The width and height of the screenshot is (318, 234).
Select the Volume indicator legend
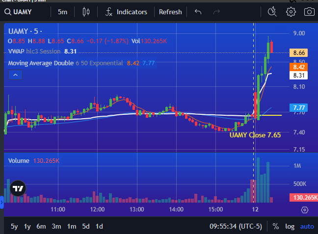point(34,161)
